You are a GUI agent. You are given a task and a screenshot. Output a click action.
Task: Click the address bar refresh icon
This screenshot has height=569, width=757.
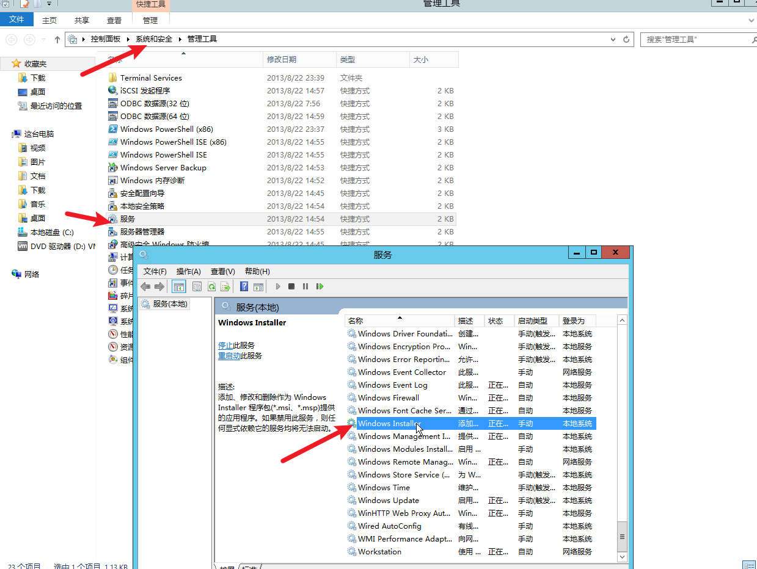tap(626, 39)
